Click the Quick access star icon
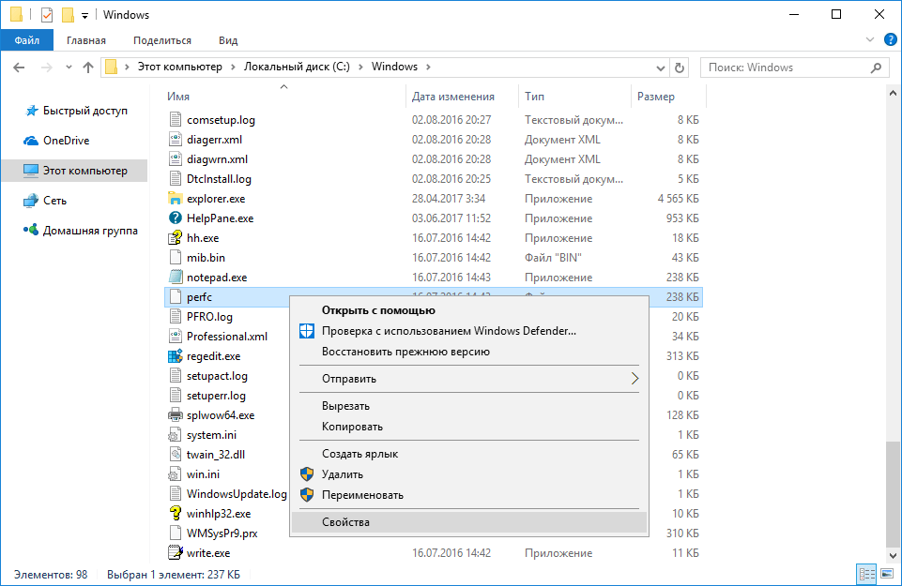This screenshot has height=586, width=902. 31,111
